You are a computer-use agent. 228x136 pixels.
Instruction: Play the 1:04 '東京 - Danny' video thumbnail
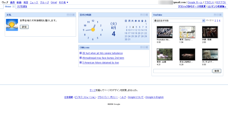point(187,32)
